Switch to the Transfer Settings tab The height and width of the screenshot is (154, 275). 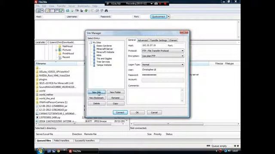click(158, 40)
